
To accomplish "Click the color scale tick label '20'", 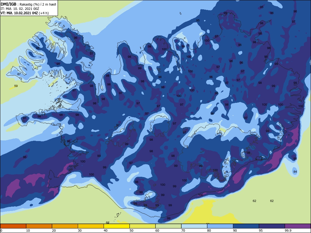I will [x=54, y=231].
